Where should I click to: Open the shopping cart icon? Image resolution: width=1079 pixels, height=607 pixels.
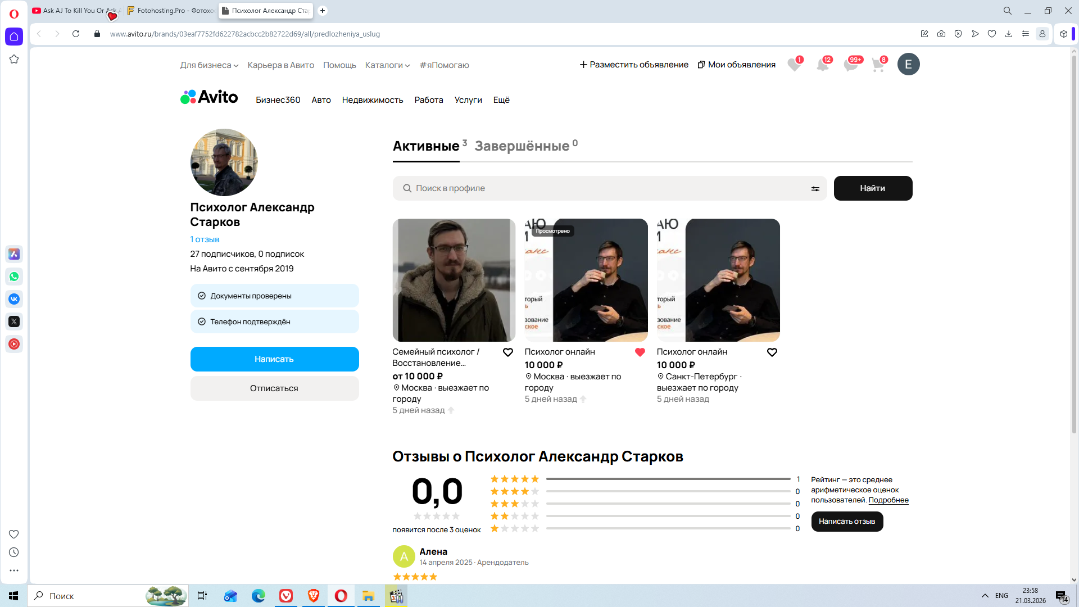[878, 65]
